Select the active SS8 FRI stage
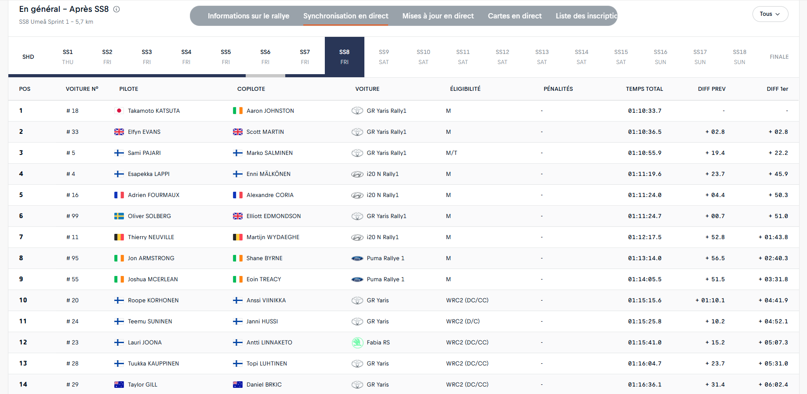Image resolution: width=807 pixels, height=394 pixels. pyautogui.click(x=345, y=57)
